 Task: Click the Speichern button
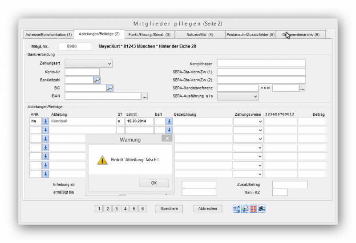(x=169, y=209)
